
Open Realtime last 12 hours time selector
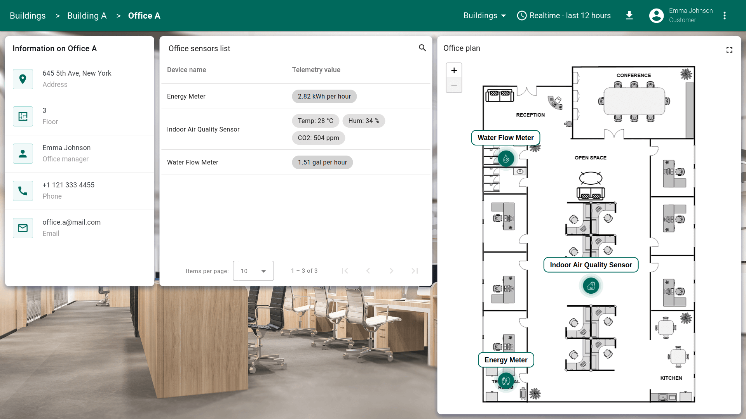(x=564, y=16)
